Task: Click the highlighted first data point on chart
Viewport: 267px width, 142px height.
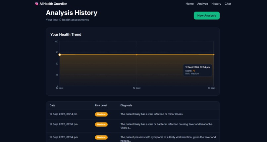Action: click(x=60, y=55)
